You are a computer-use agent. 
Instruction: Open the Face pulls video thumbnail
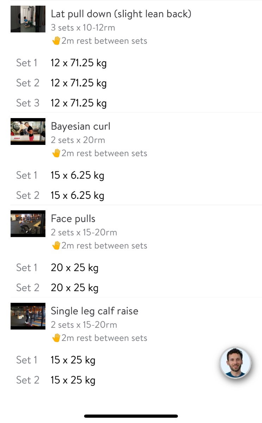pyautogui.click(x=28, y=224)
